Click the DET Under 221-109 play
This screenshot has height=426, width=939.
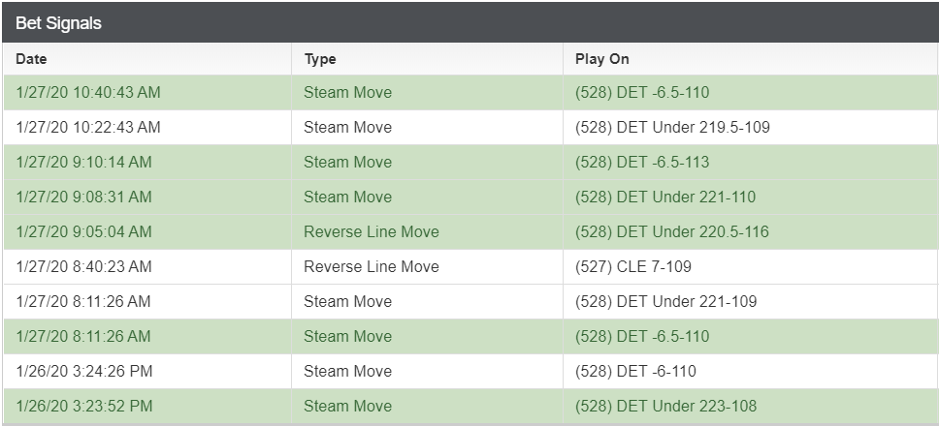point(665,301)
